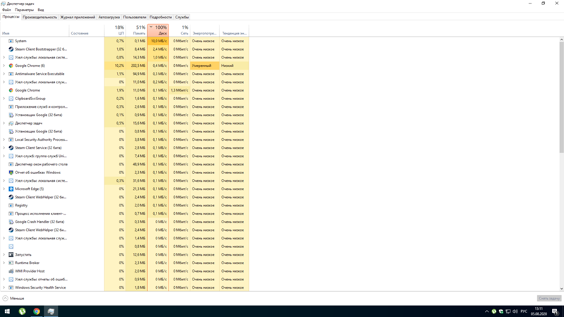This screenshot has width=564, height=317.
Task: Click the network icon in system tray
Action: coord(508,311)
